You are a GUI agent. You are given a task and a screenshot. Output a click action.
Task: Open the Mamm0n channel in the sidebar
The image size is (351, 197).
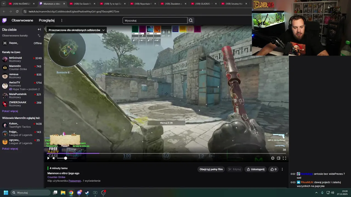(22, 68)
